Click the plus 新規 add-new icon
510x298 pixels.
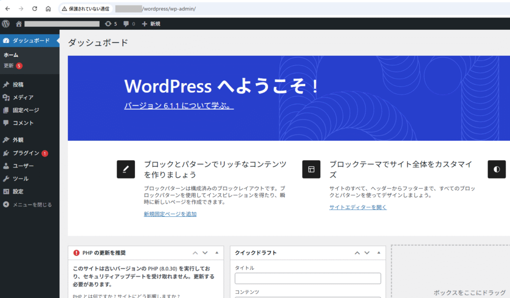(x=144, y=24)
